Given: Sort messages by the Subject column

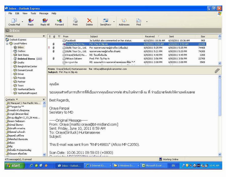Looking at the screenshot, I should tap(115, 36).
